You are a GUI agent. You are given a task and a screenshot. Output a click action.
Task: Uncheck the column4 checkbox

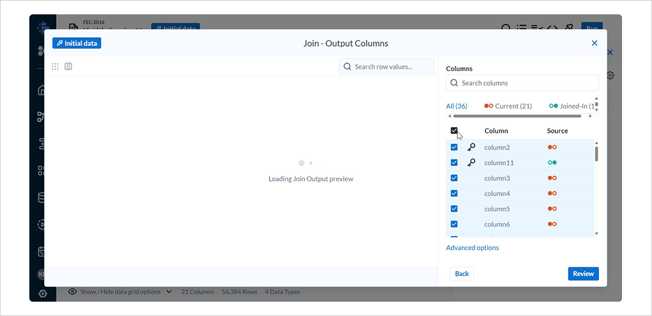tap(454, 193)
